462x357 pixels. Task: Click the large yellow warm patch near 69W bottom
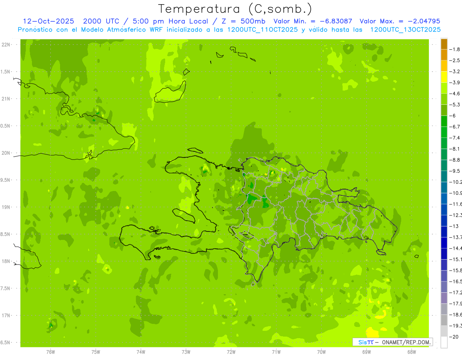(372, 332)
